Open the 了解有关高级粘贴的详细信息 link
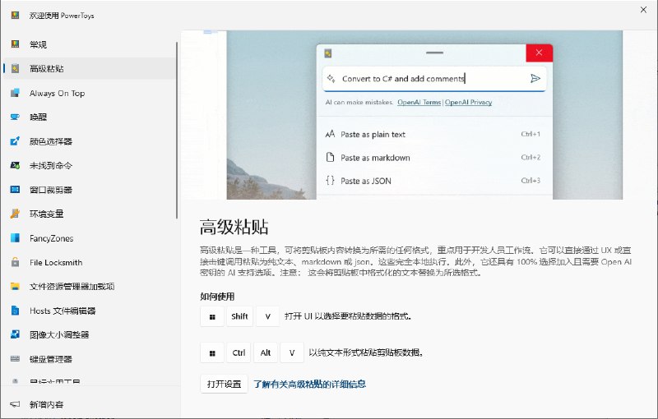Image resolution: width=658 pixels, height=419 pixels. (x=310, y=384)
